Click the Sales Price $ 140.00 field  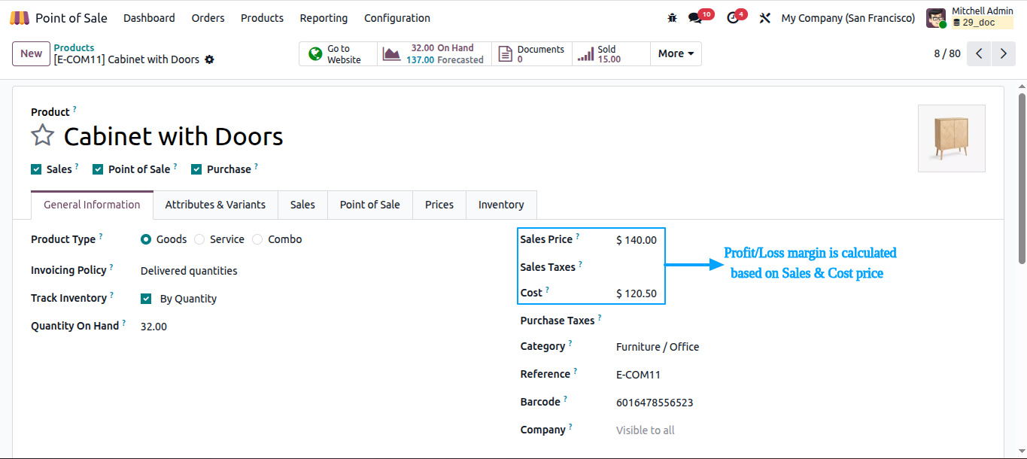coord(637,241)
